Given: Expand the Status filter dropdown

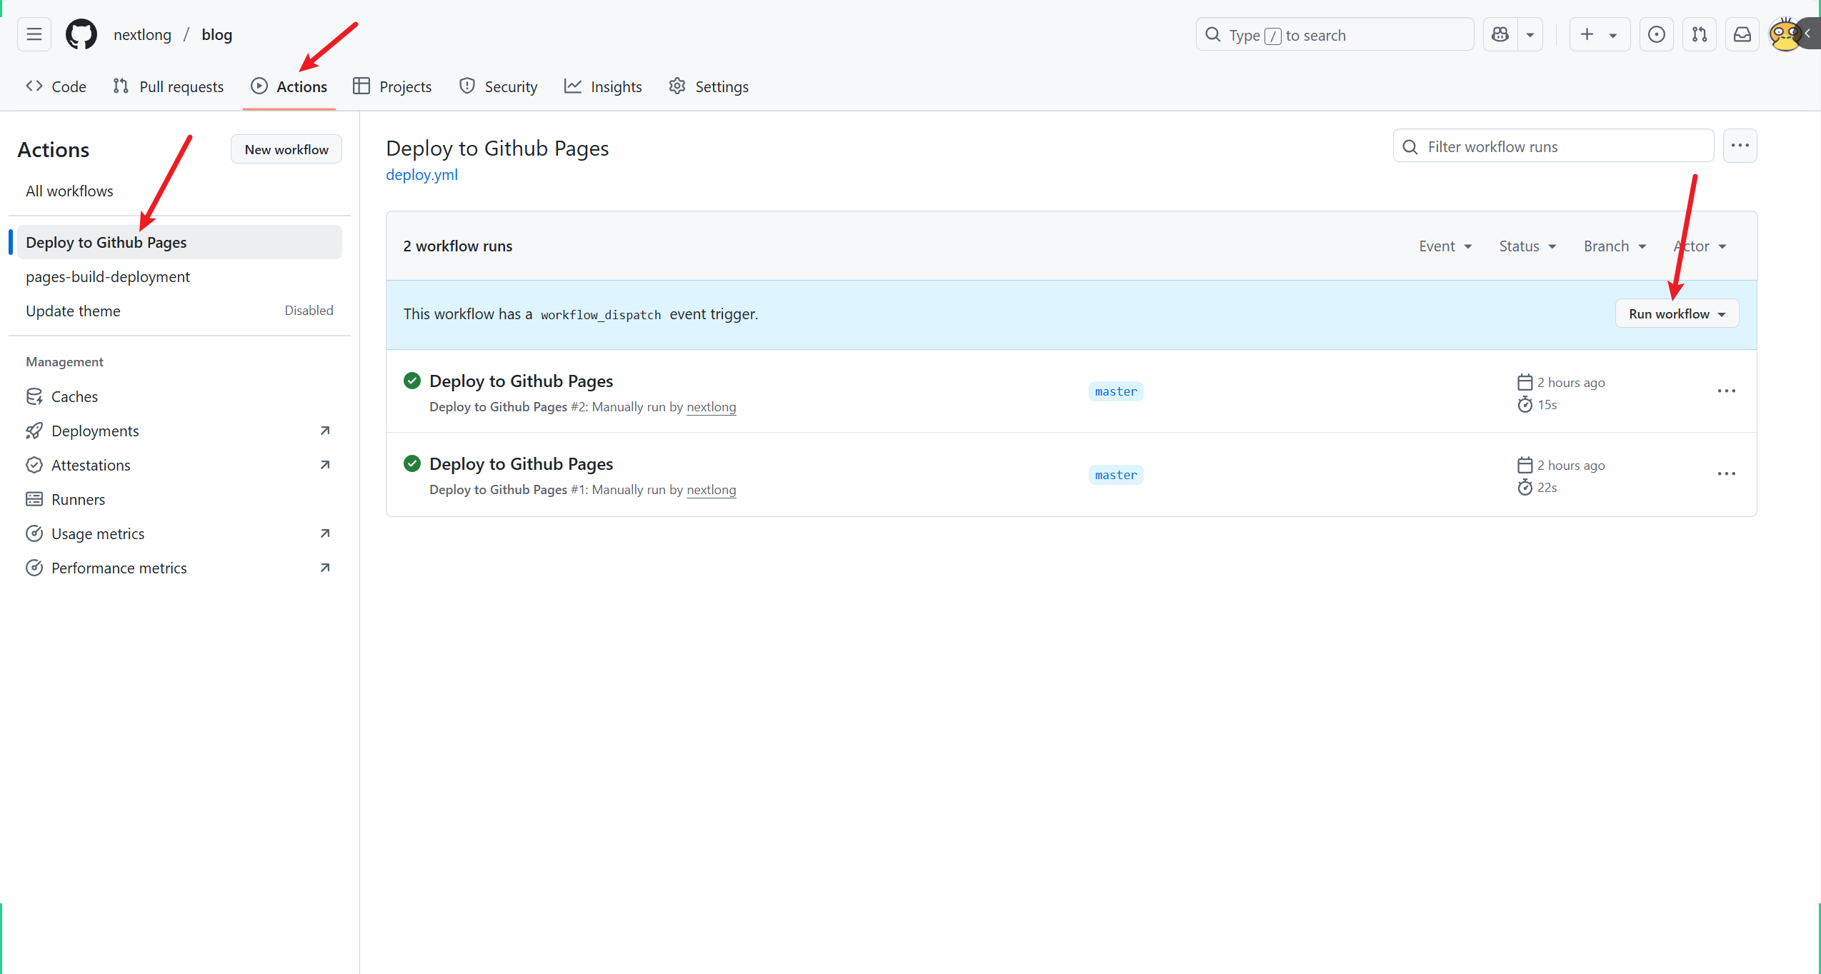Looking at the screenshot, I should pyautogui.click(x=1527, y=246).
